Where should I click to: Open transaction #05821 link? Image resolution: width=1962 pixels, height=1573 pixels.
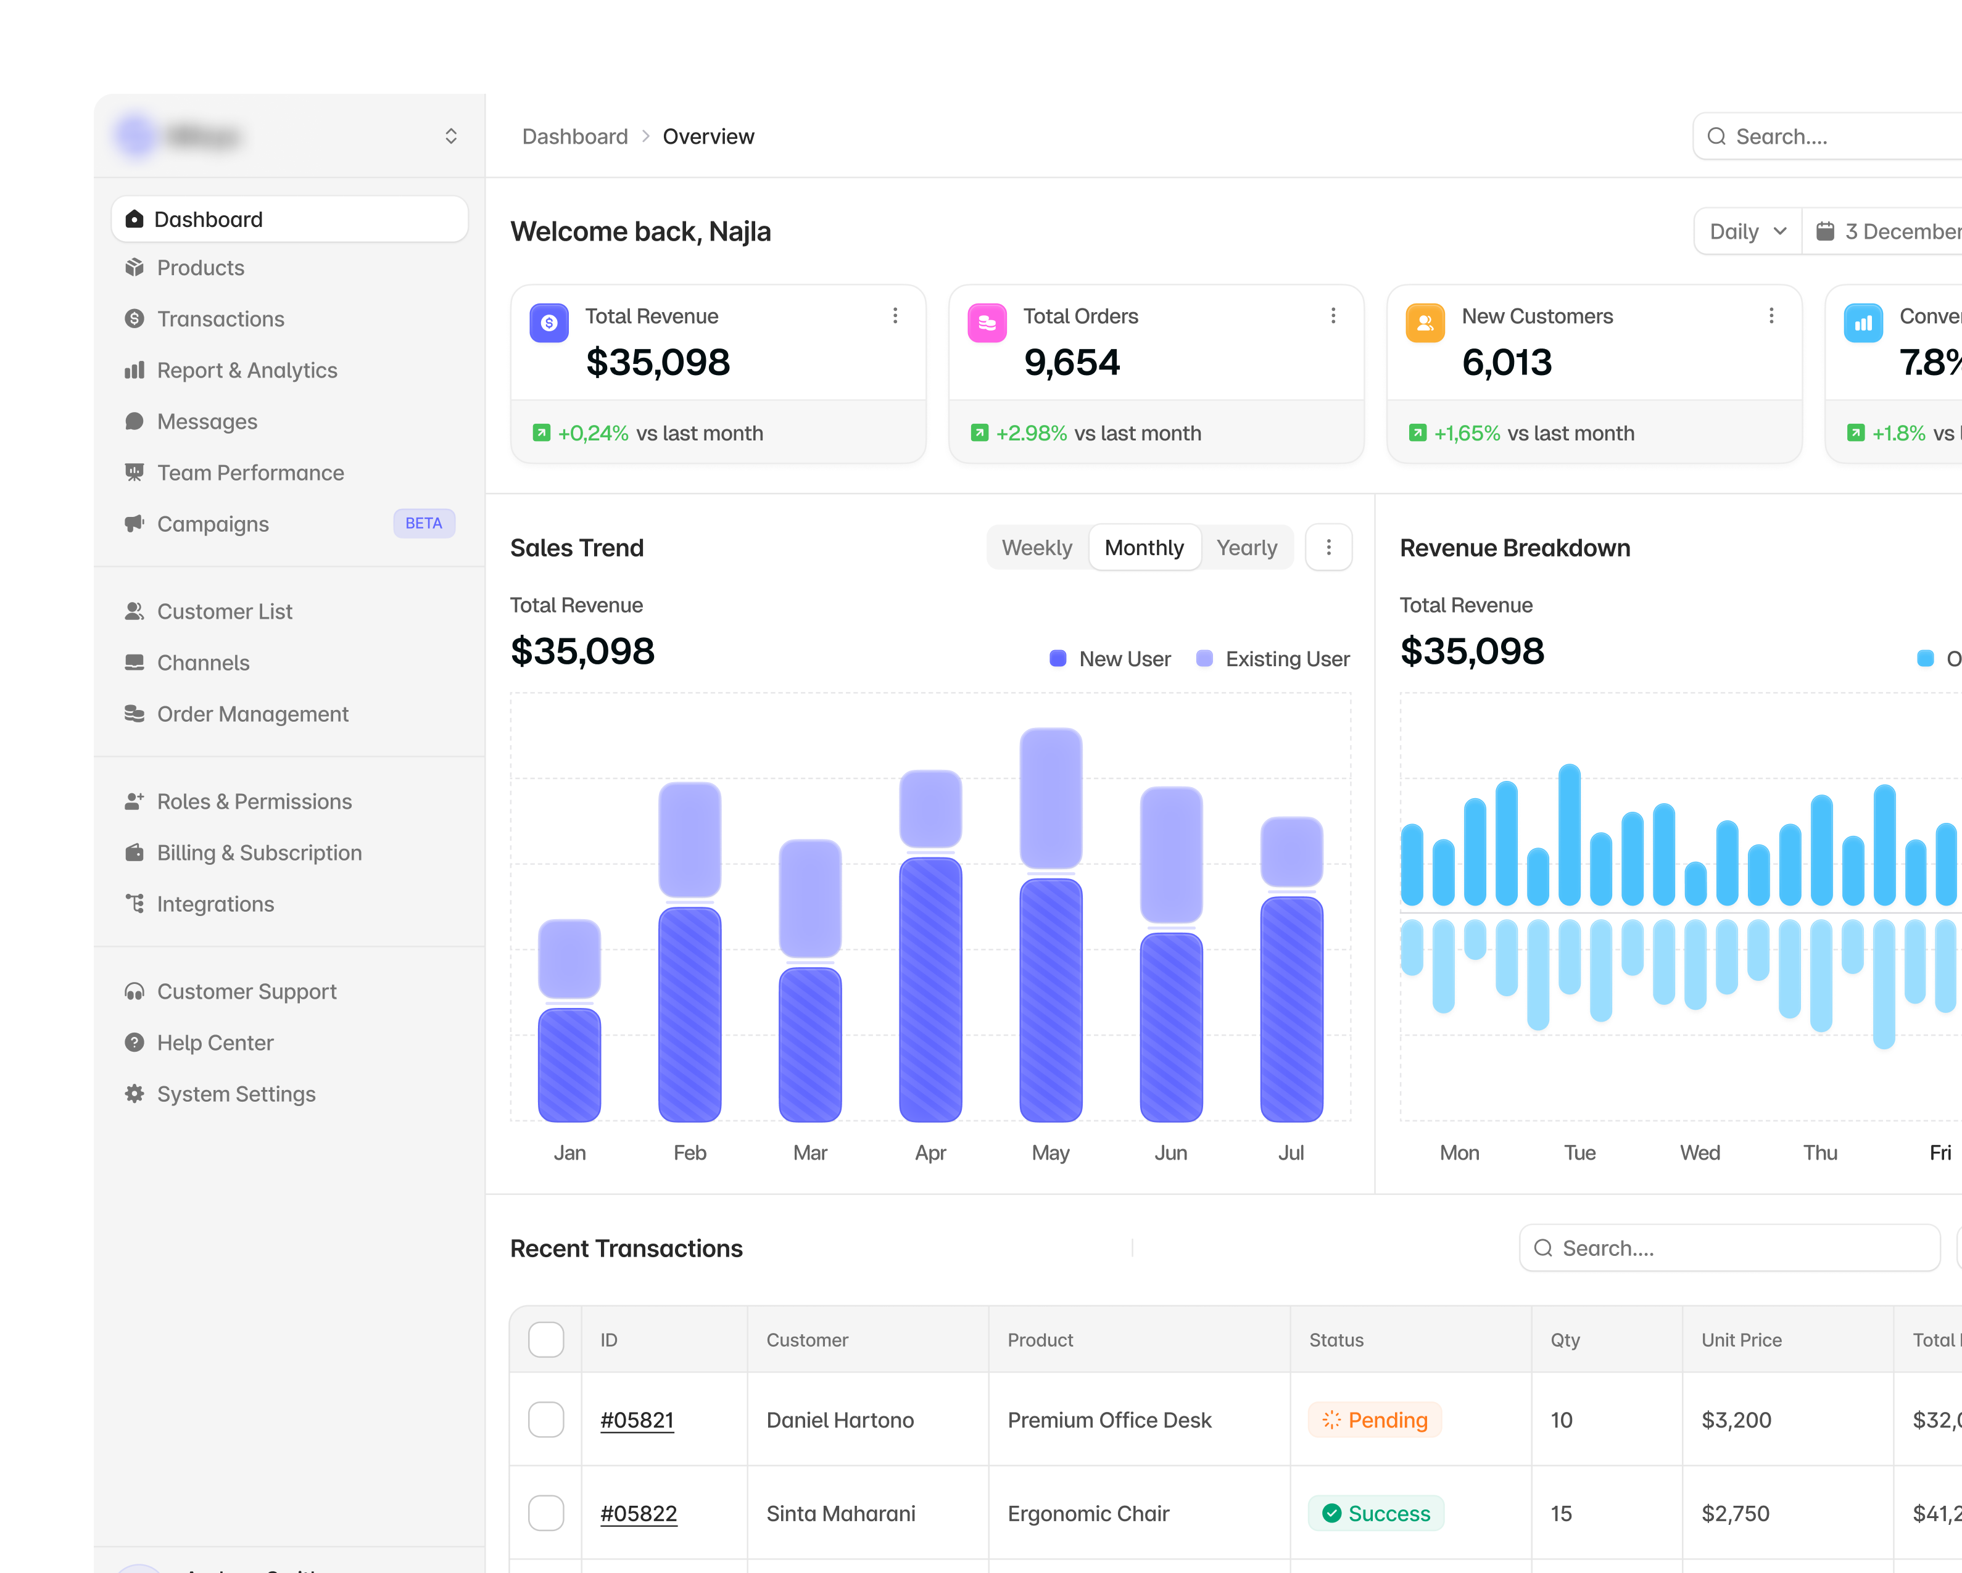[x=637, y=1420]
